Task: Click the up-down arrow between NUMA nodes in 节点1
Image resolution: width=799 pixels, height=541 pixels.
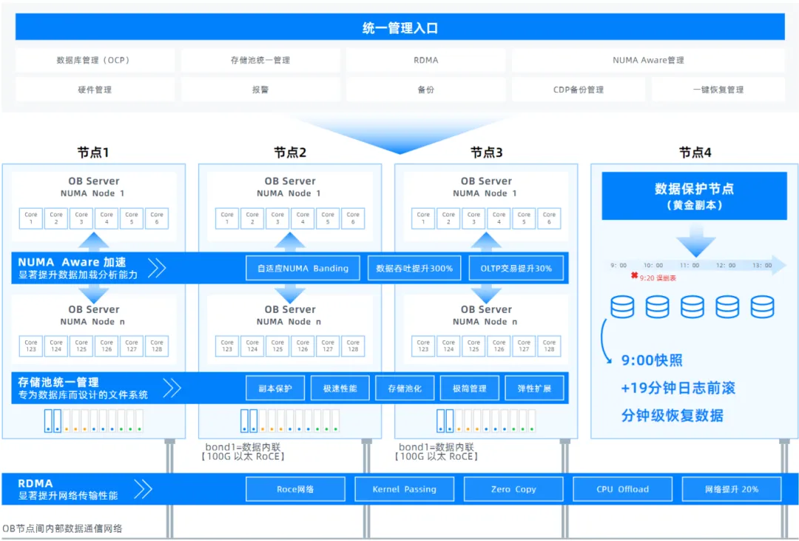Action: pyautogui.click(x=94, y=242)
